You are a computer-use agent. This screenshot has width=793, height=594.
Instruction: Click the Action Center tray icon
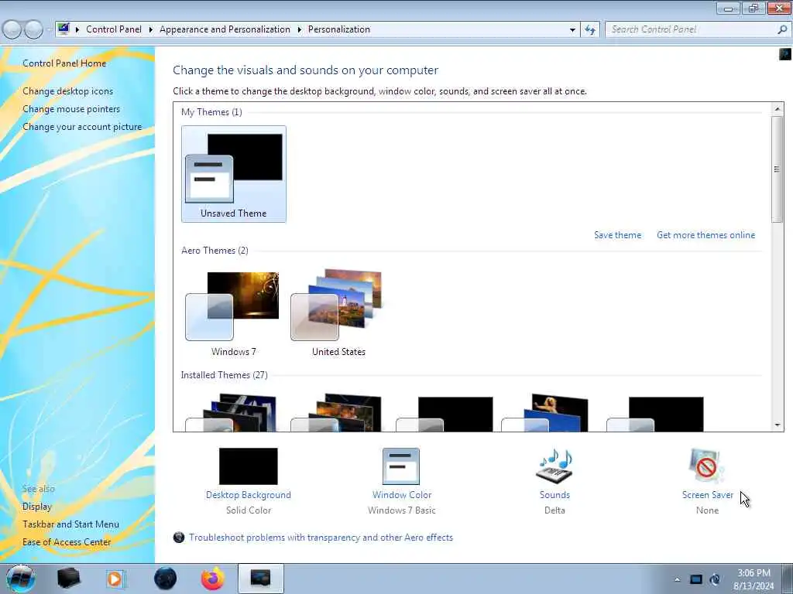coord(696,579)
